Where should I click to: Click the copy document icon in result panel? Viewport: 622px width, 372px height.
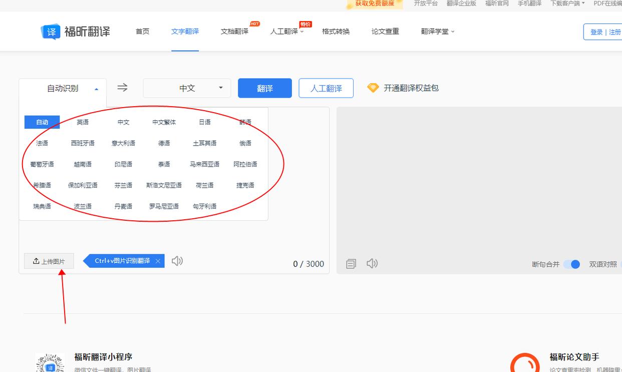351,264
